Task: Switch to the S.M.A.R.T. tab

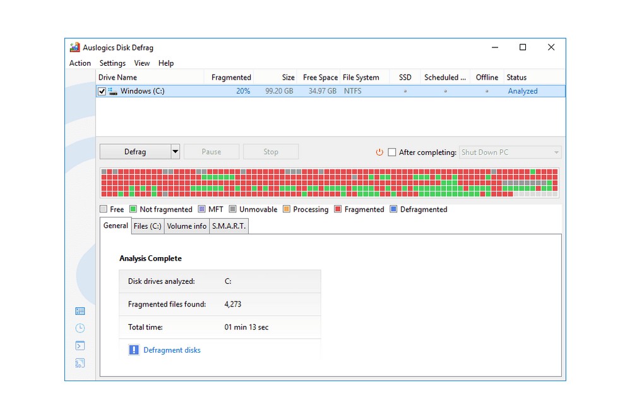Action: [229, 226]
